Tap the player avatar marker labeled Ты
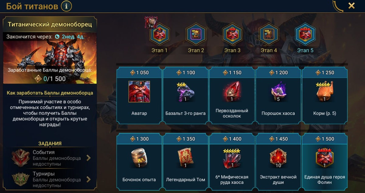365x193 pixels. [x=151, y=22]
